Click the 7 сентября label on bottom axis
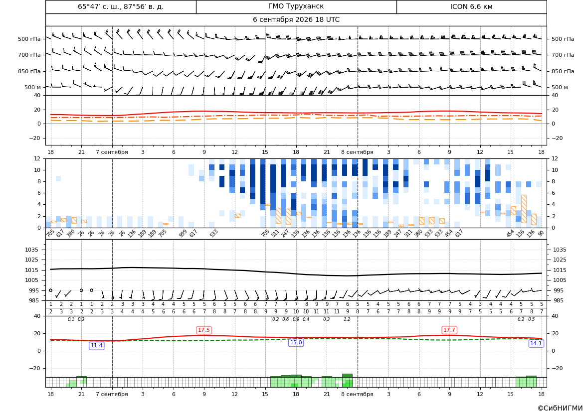The image size is (583, 412). coord(112,394)
